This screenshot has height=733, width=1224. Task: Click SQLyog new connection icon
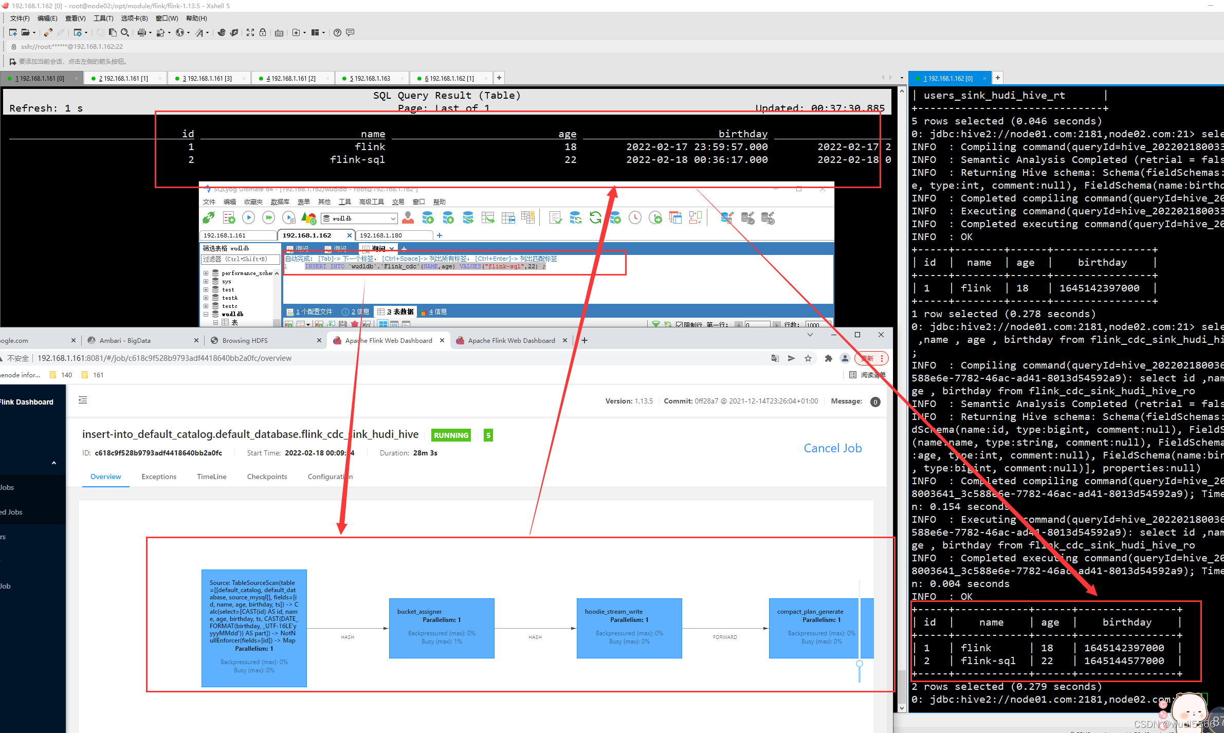209,218
